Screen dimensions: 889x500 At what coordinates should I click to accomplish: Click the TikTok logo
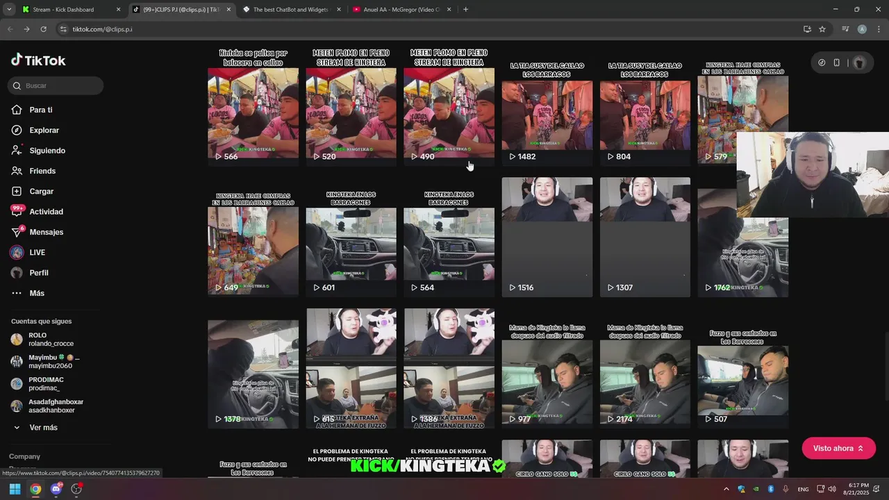(x=38, y=60)
